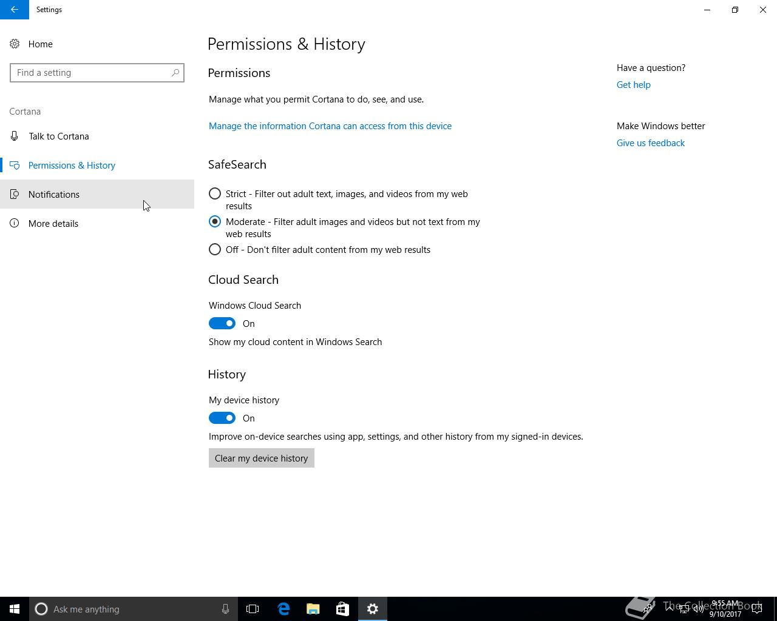
Task: Click the search magnifier in Find a setting
Action: pyautogui.click(x=175, y=73)
